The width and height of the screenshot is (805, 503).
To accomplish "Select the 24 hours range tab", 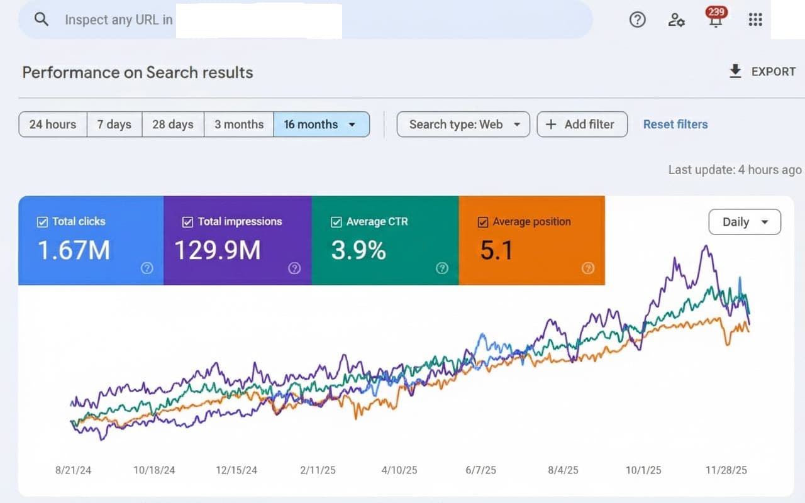I will (x=53, y=124).
